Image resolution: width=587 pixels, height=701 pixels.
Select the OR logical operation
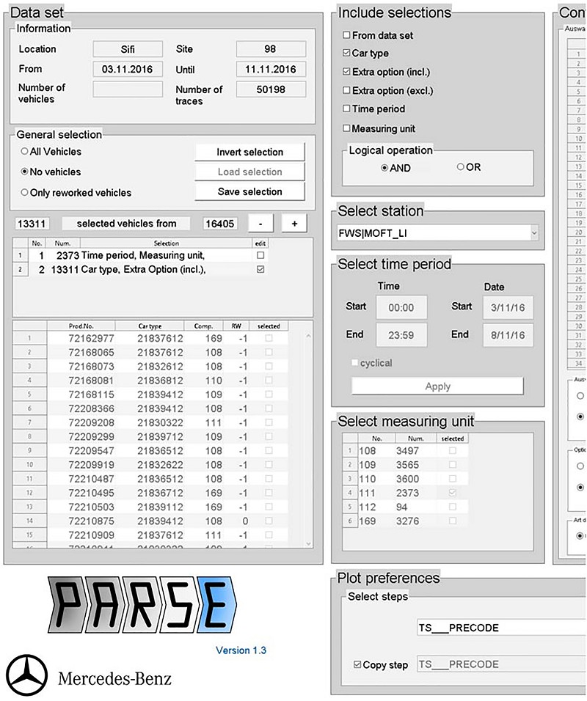click(460, 166)
